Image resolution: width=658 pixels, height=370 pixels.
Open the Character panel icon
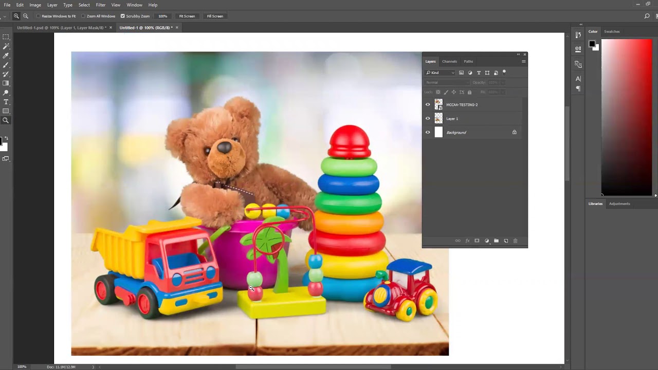[x=578, y=79]
